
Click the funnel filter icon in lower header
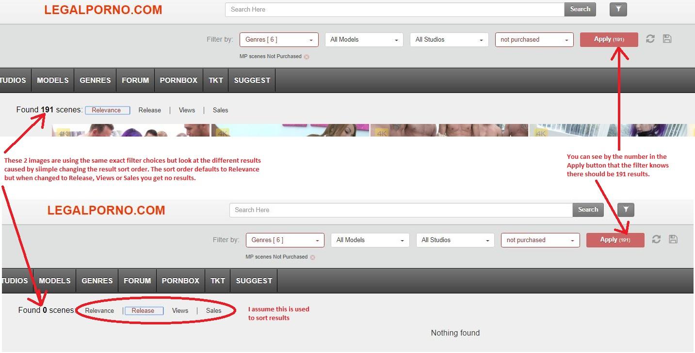coord(626,210)
